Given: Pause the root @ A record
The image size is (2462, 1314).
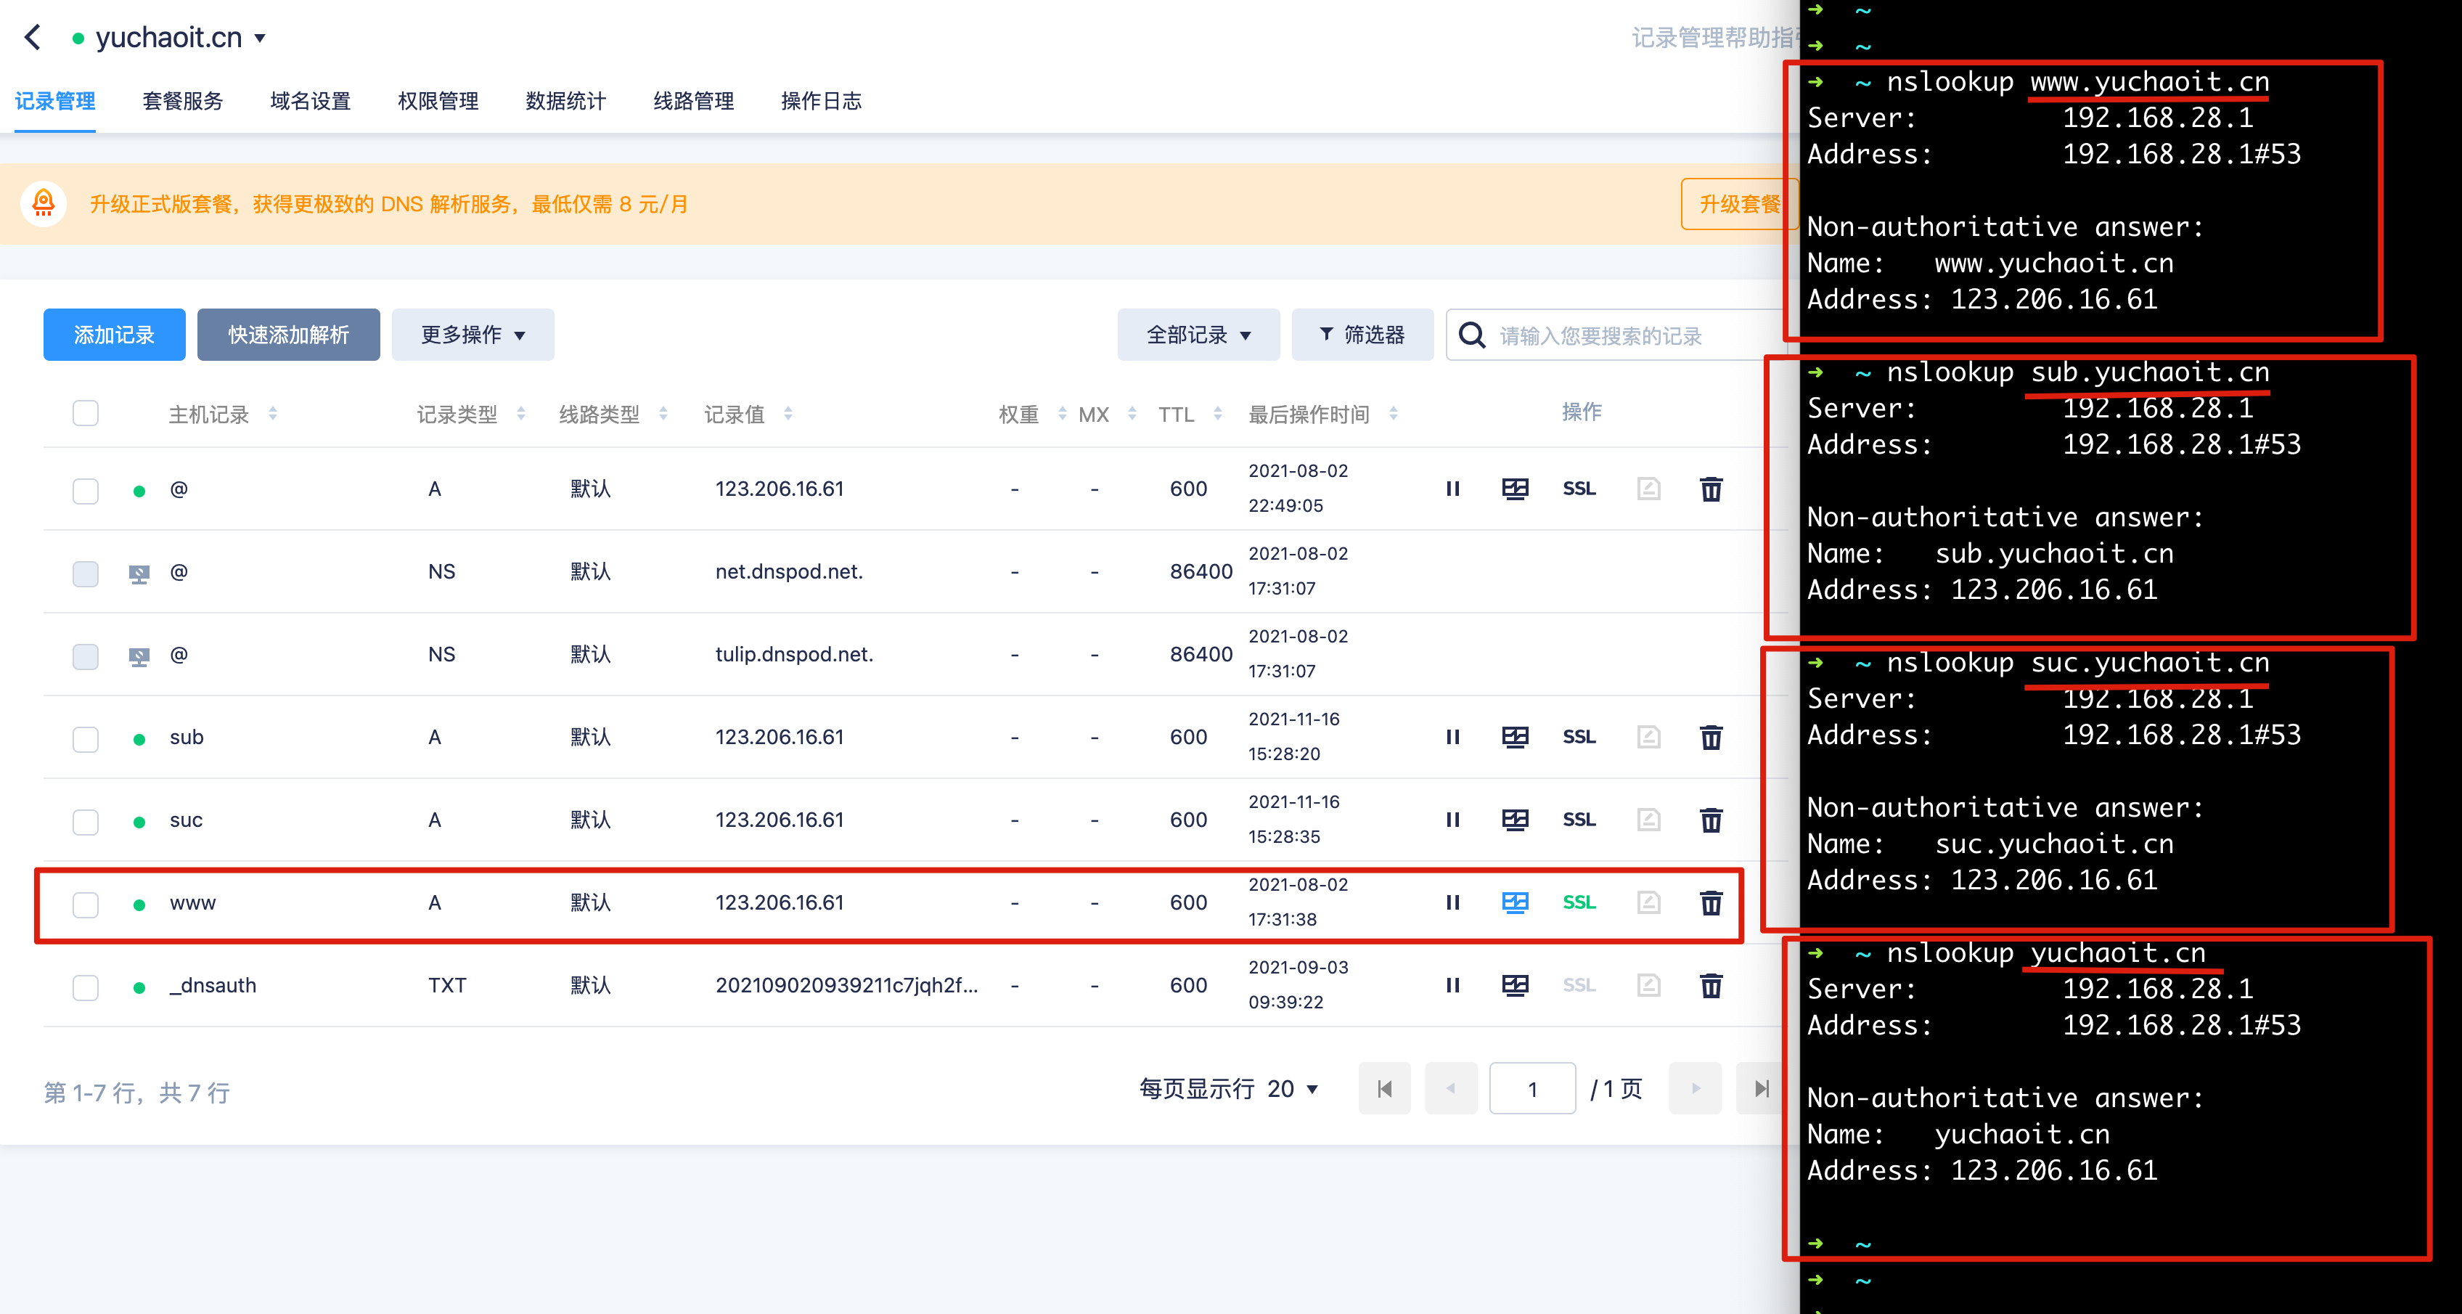Looking at the screenshot, I should 1452,489.
